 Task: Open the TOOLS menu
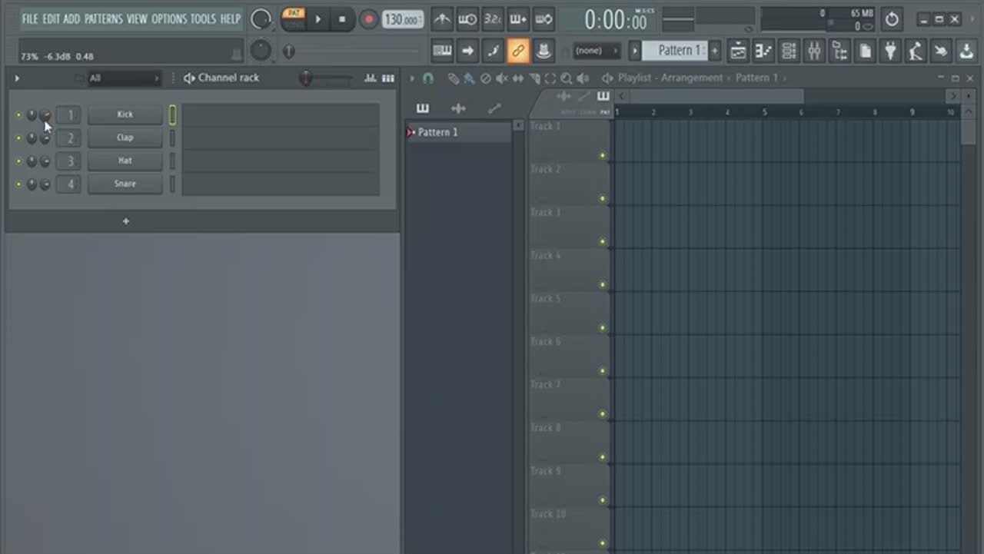pos(203,18)
